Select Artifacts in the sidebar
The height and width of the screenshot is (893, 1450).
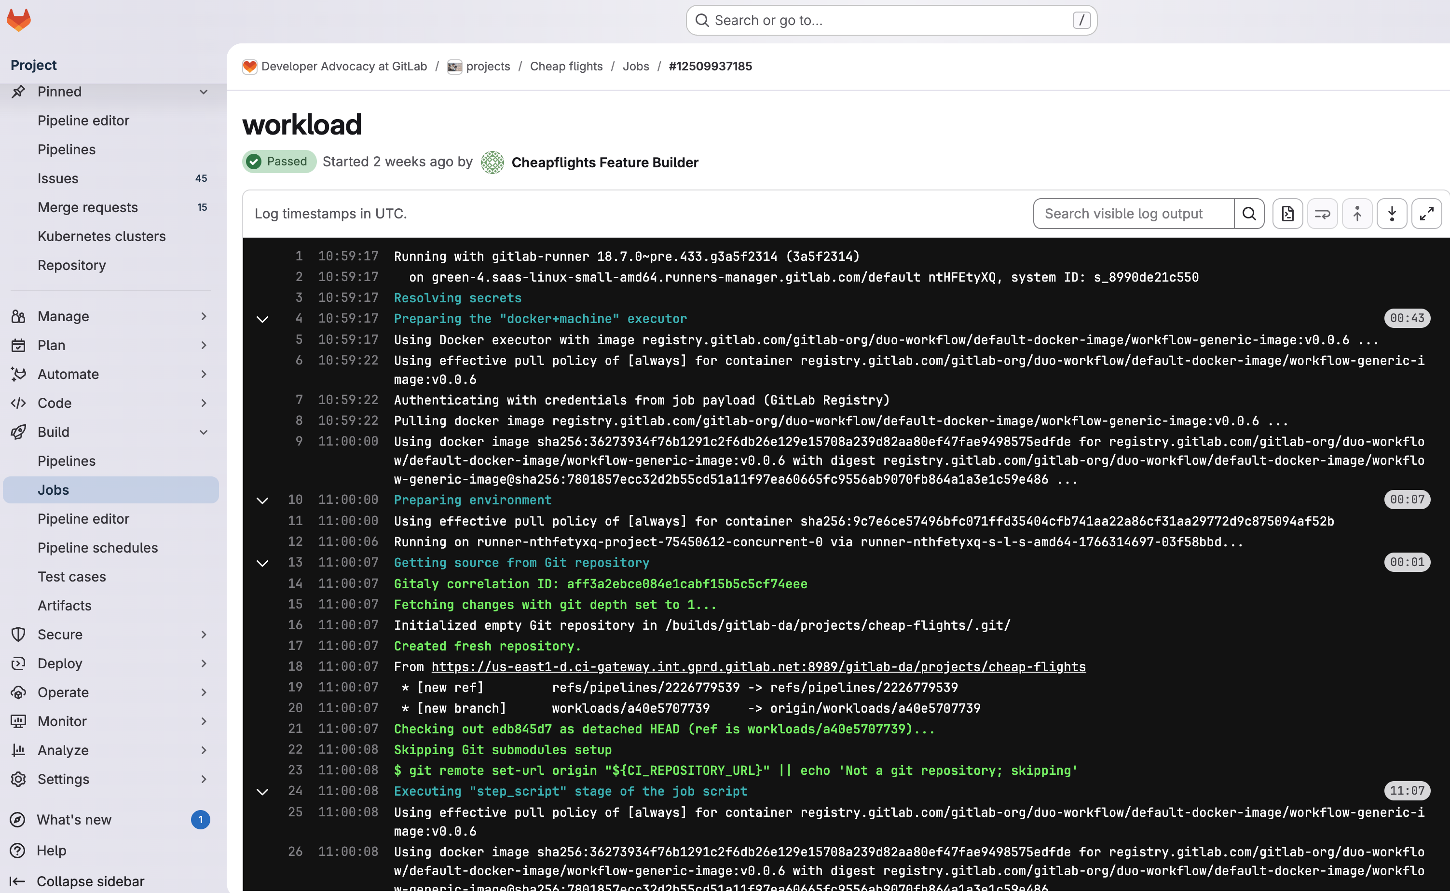pos(65,605)
